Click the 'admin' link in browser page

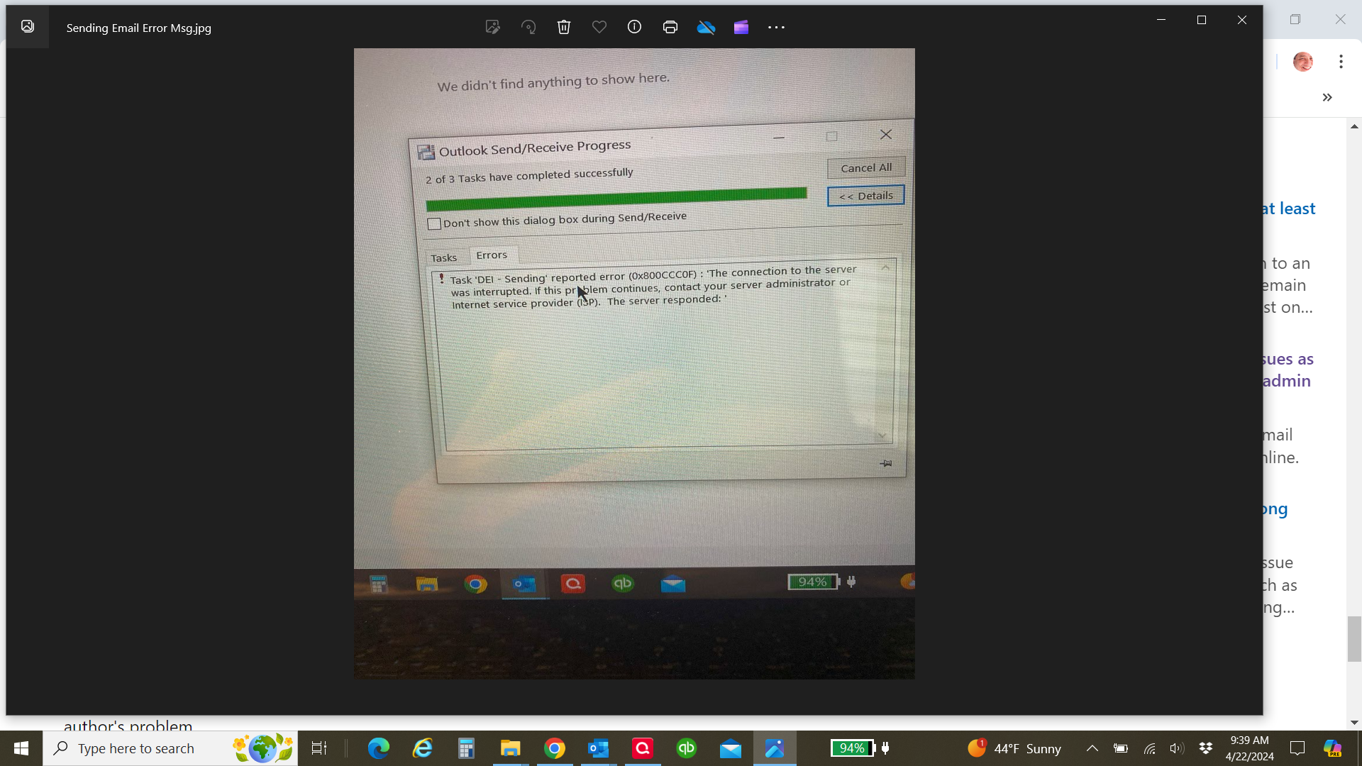pos(1287,381)
